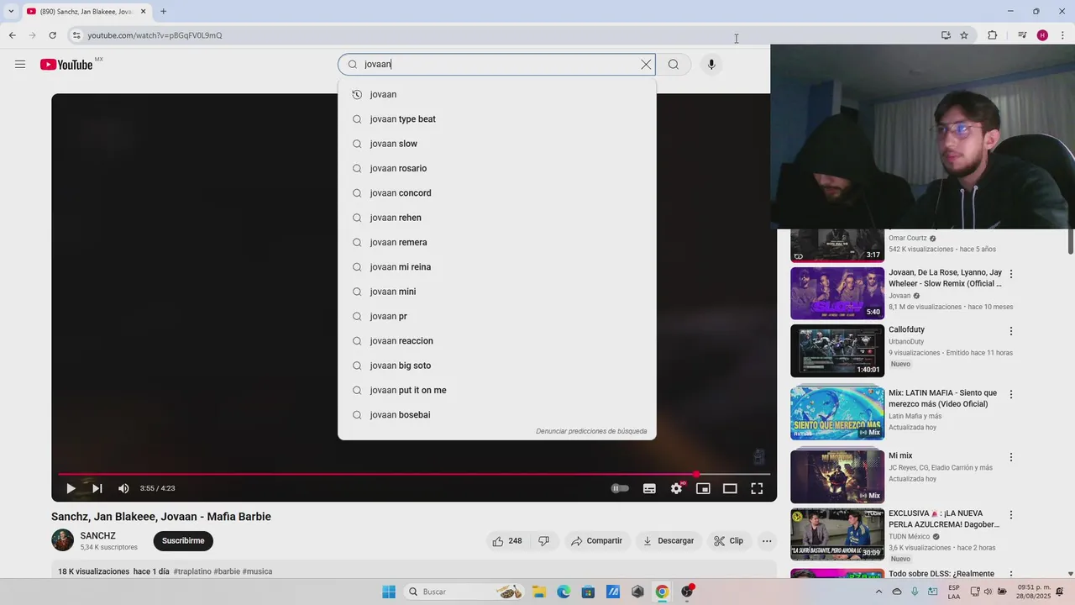Select history suggestion 'jovaan' with clock icon
The width and height of the screenshot is (1075, 605).
click(x=497, y=94)
